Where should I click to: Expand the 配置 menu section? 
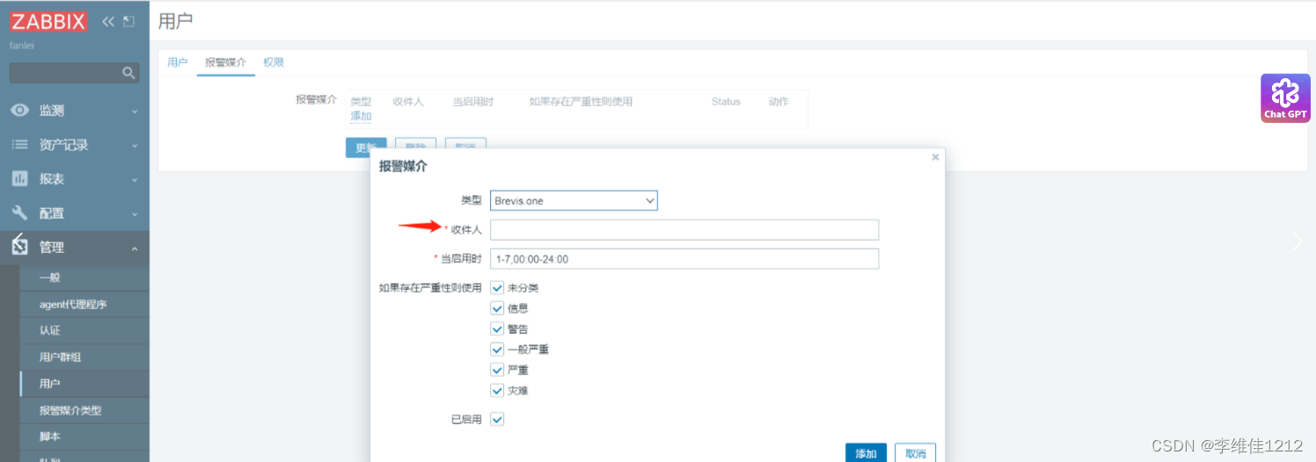[135, 214]
